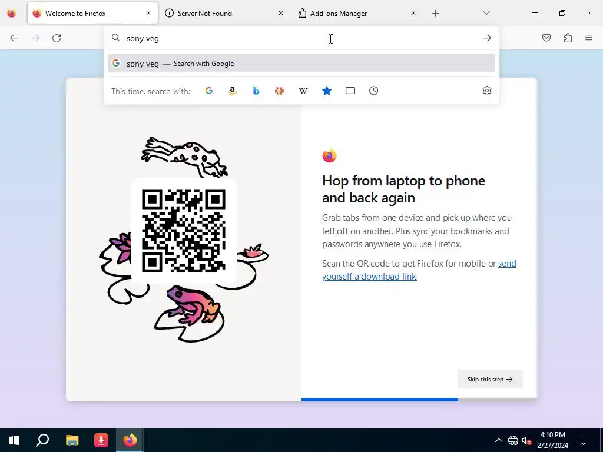
Task: Search this time with Bing icon
Action: pyautogui.click(x=256, y=91)
